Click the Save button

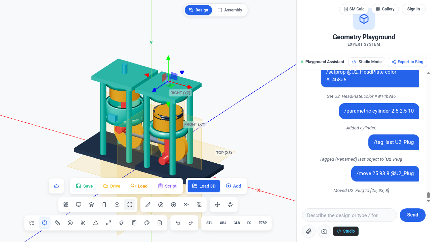[x=85, y=186]
